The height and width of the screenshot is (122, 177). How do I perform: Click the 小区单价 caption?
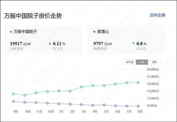click(17, 49)
